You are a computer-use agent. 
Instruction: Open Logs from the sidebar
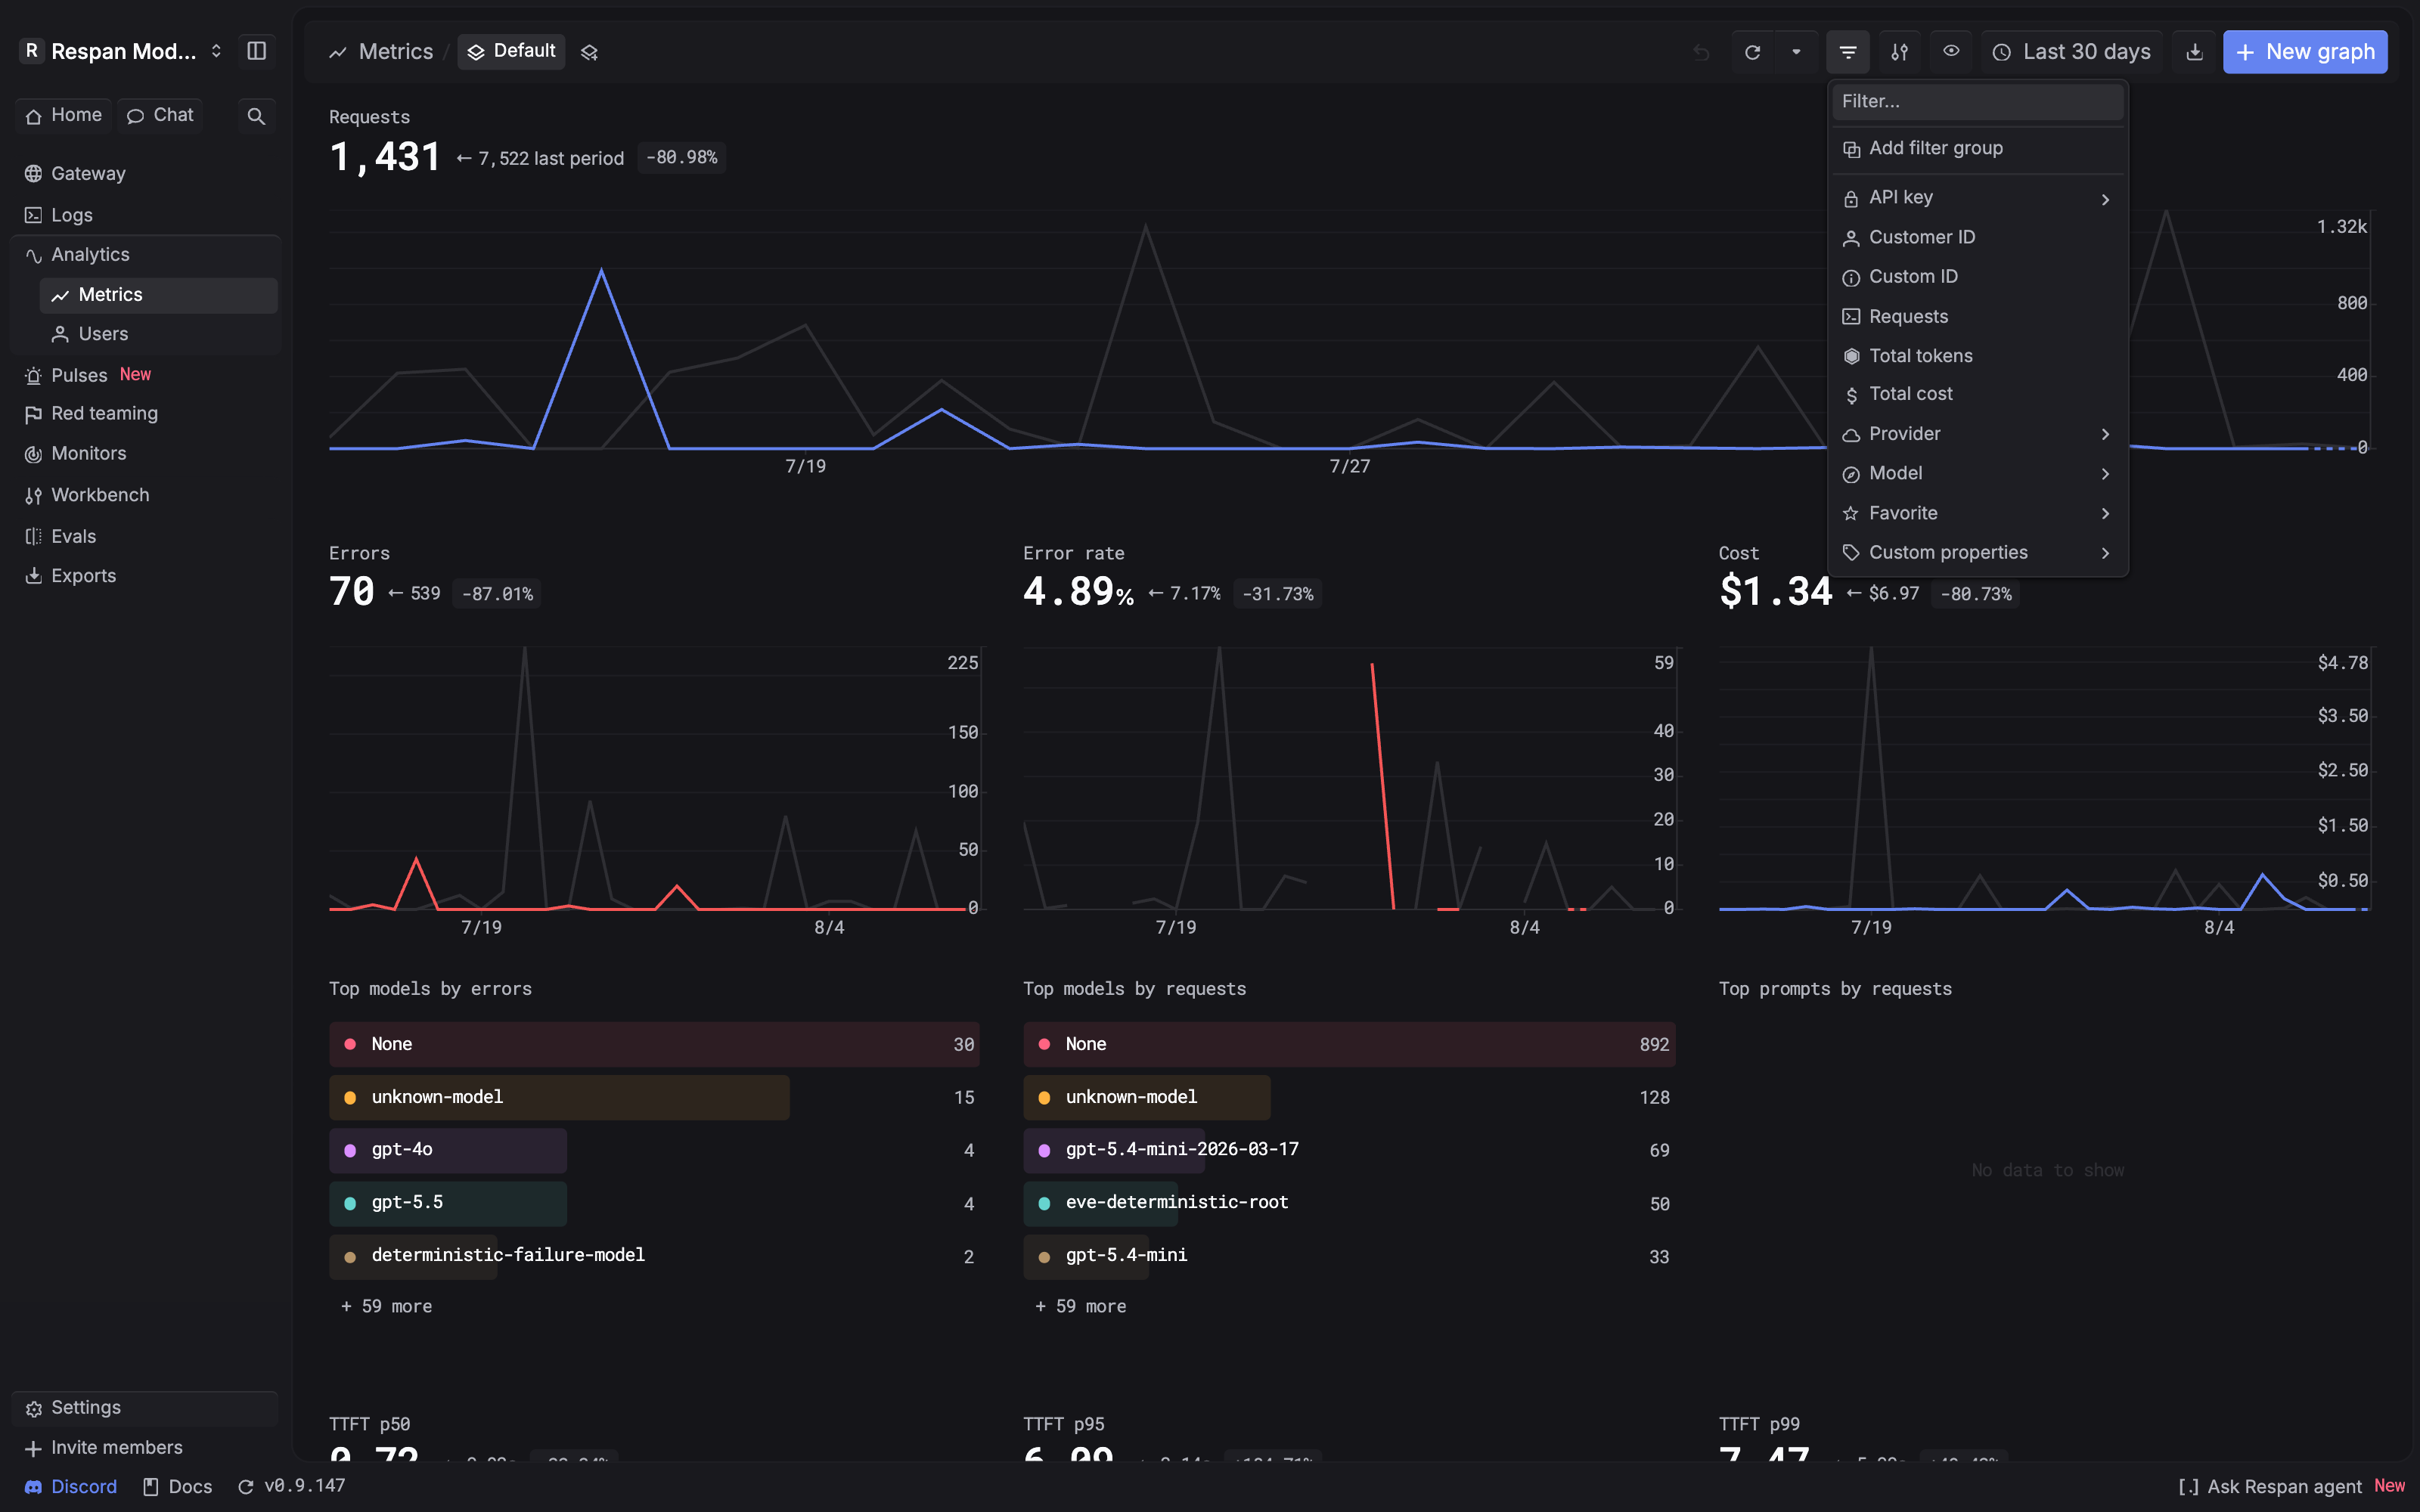coord(145,215)
